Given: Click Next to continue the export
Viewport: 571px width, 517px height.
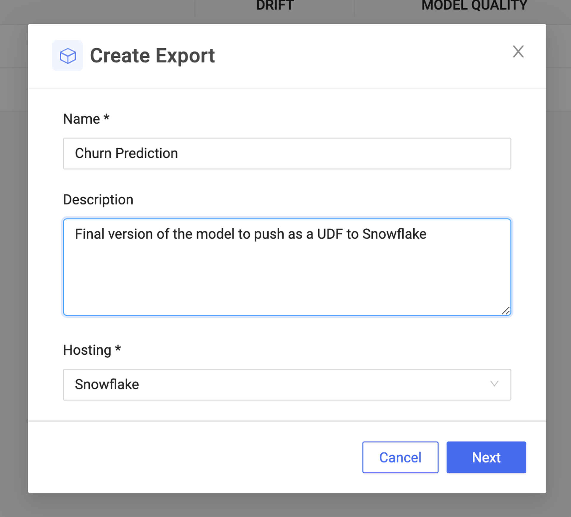Looking at the screenshot, I should pyautogui.click(x=486, y=457).
